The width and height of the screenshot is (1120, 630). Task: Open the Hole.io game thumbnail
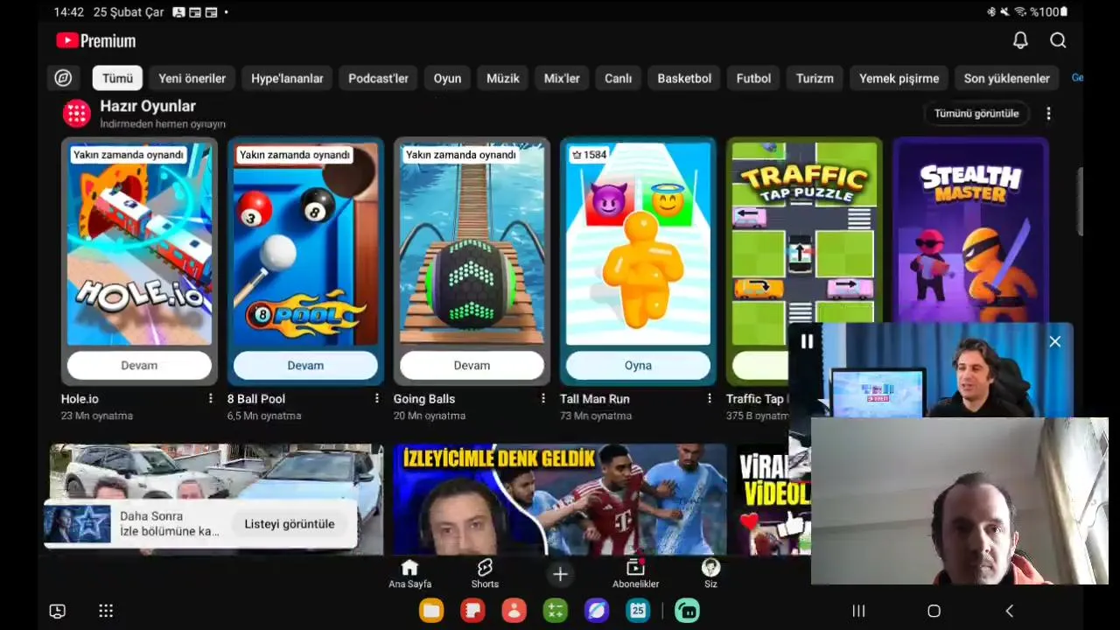pos(139,244)
